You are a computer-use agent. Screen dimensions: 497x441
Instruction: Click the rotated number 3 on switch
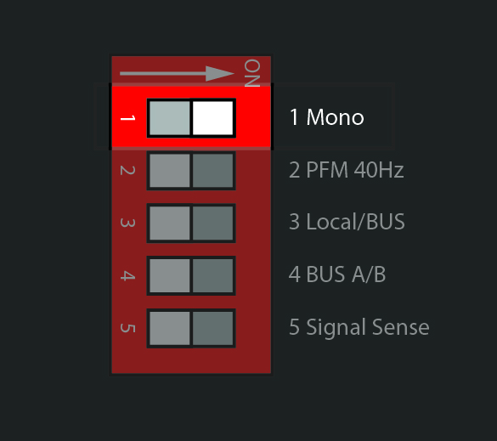127,223
